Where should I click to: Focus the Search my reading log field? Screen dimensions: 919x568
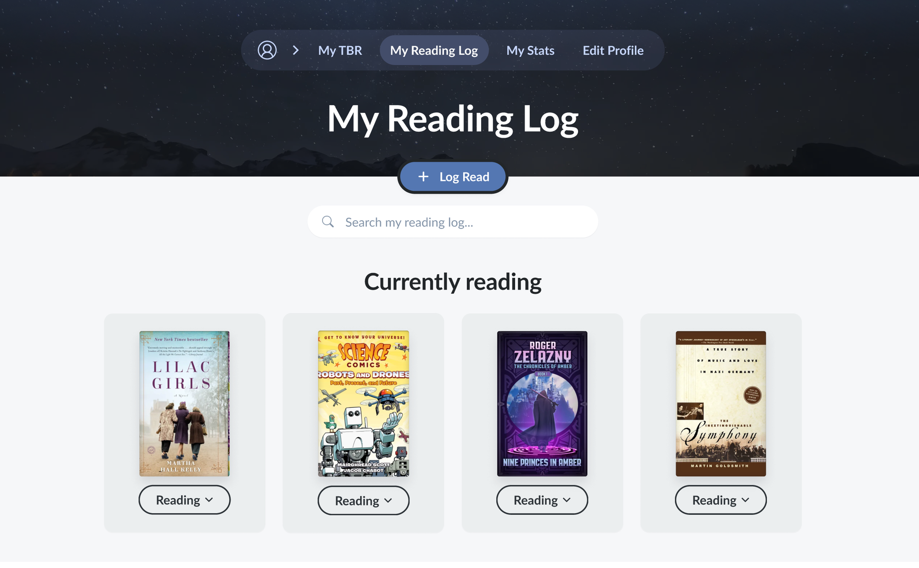pos(453,222)
